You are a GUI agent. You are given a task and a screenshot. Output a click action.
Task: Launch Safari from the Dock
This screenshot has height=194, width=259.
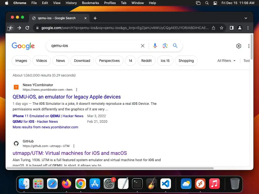click(x=52, y=184)
